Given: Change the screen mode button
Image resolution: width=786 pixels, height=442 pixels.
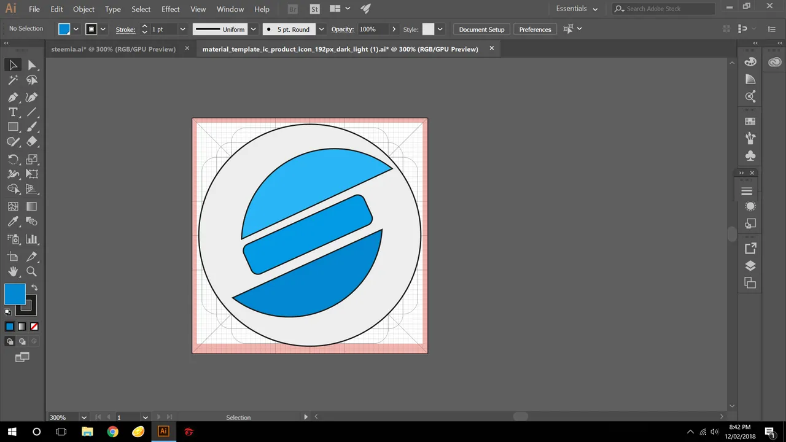Looking at the screenshot, I should click(x=22, y=357).
